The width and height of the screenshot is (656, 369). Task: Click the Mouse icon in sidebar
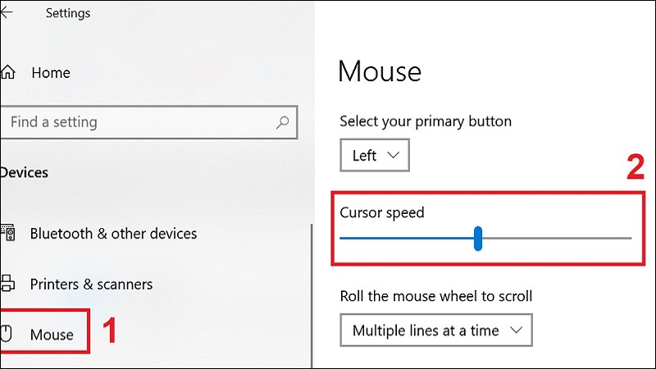(x=8, y=334)
